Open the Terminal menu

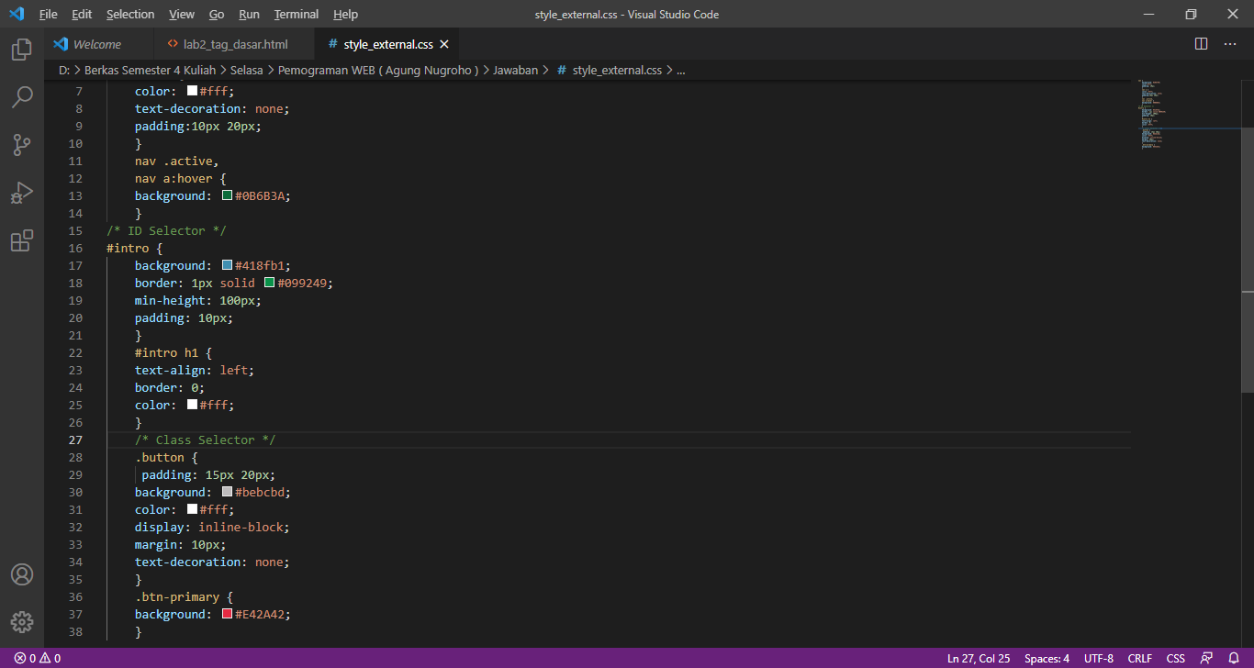pos(296,14)
